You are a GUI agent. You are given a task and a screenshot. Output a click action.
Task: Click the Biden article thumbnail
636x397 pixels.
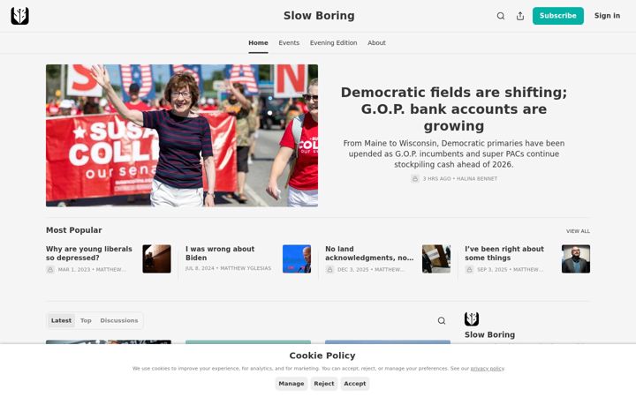(x=297, y=258)
